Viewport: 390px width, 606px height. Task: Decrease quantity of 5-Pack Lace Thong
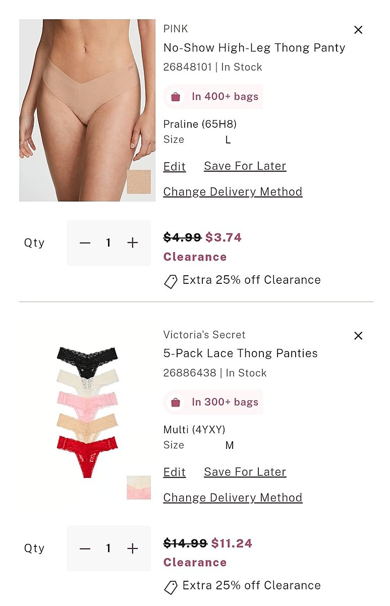point(85,548)
